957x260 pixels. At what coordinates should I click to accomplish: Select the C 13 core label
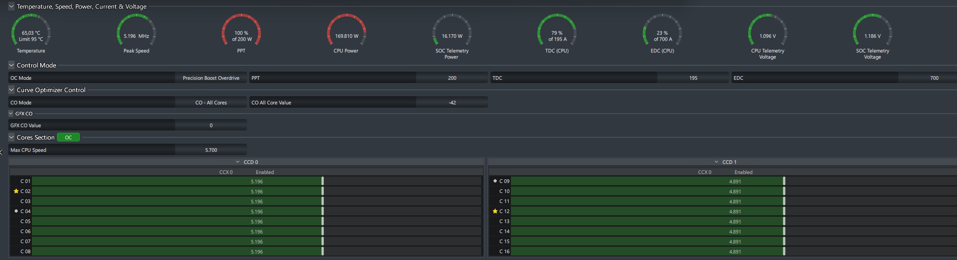[505, 221]
